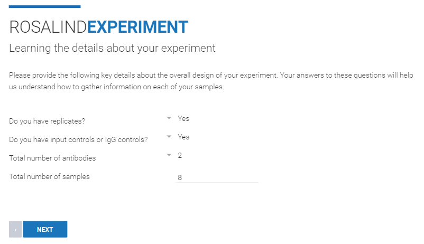Click the 'Learning the details about your experiment' subtitle

coord(112,48)
